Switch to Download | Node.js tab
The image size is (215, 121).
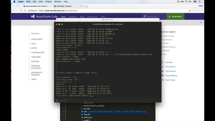click(67, 6)
